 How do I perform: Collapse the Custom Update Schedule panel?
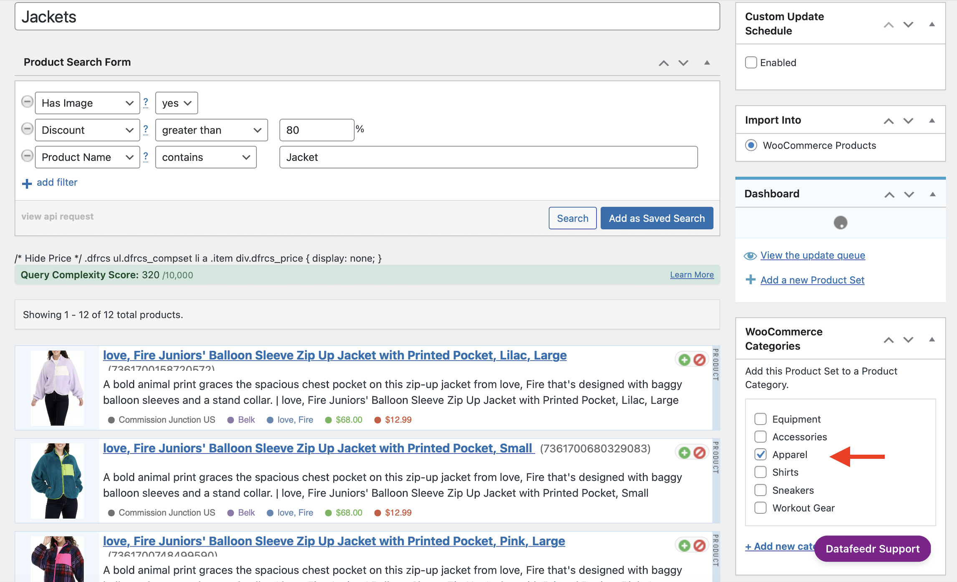pyautogui.click(x=932, y=24)
